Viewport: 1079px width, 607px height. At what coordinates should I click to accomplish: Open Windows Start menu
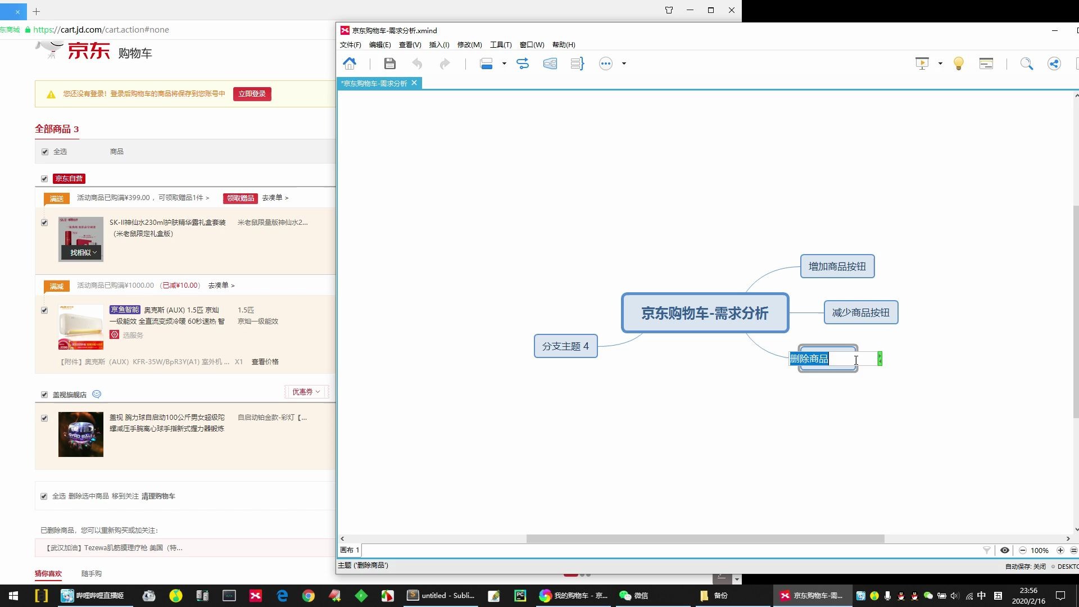click(x=13, y=596)
